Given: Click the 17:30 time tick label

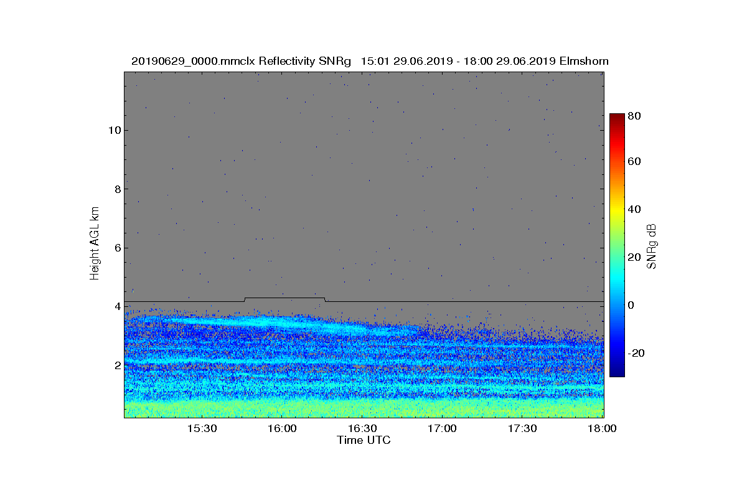Looking at the screenshot, I should 523,428.
